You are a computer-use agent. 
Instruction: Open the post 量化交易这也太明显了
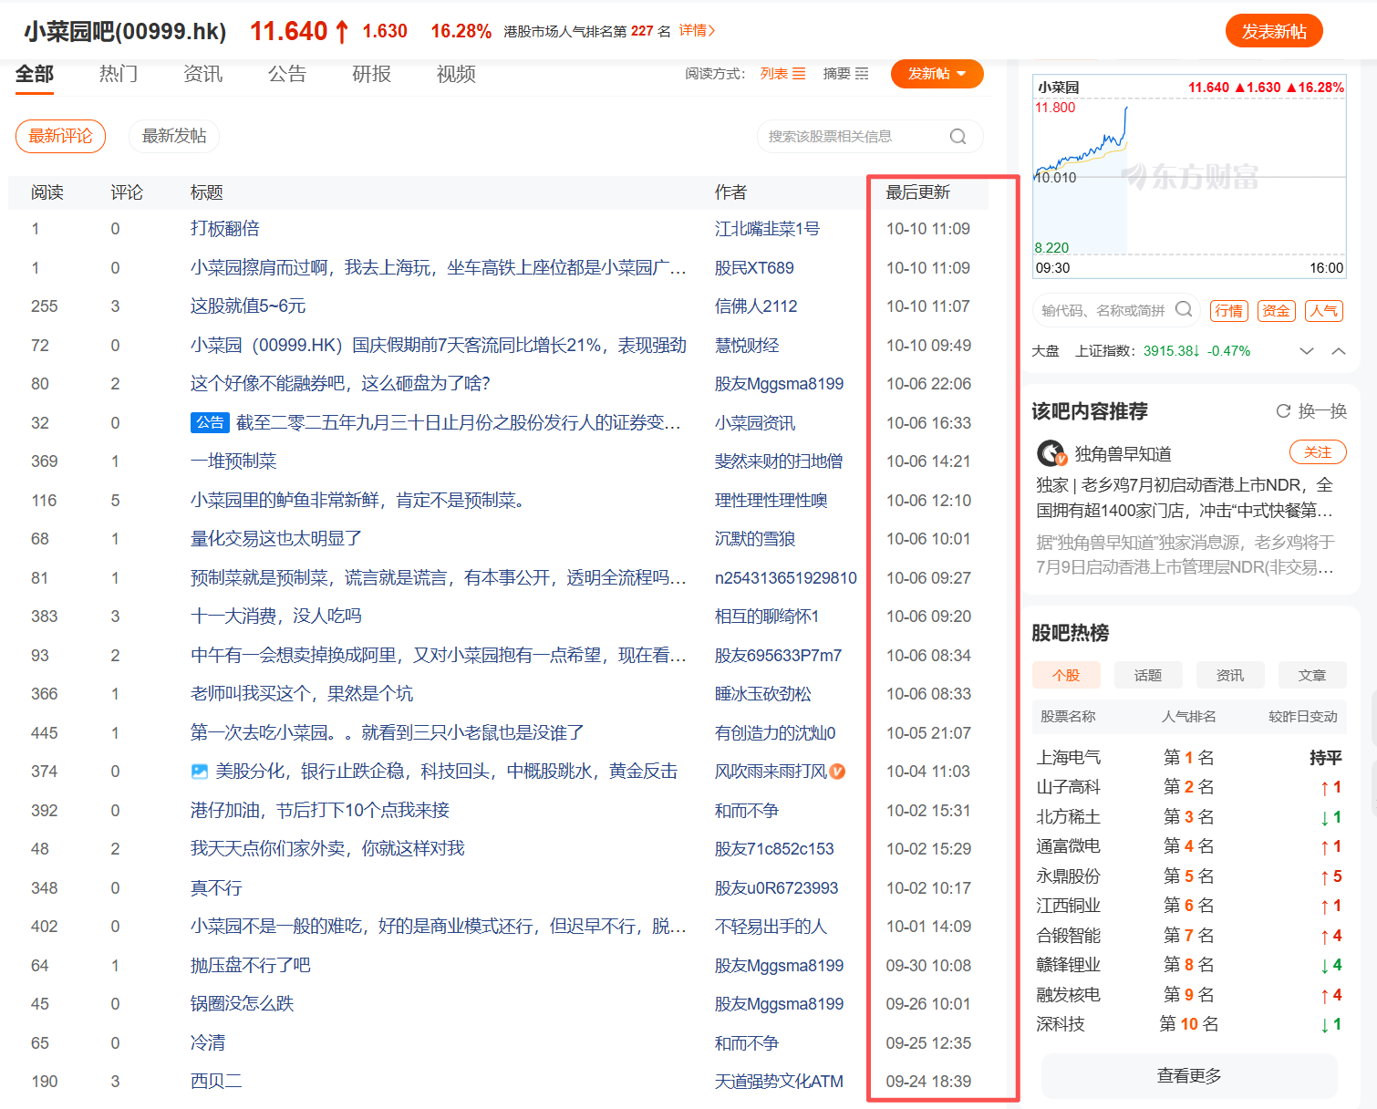click(275, 539)
